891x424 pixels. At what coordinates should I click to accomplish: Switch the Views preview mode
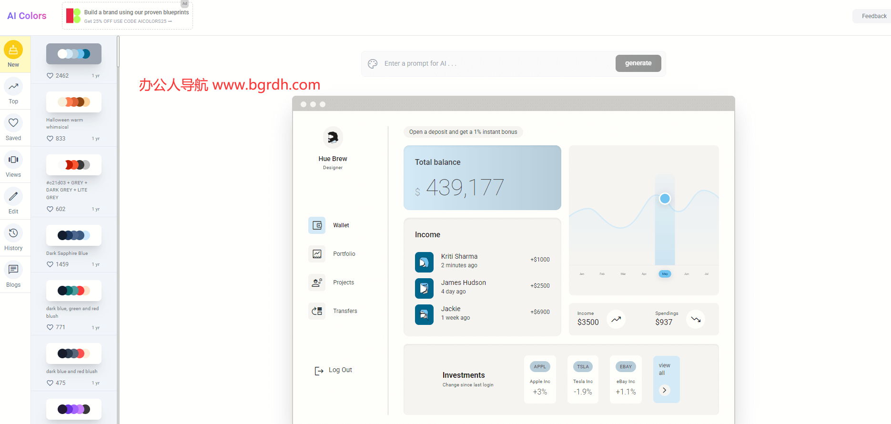13,164
